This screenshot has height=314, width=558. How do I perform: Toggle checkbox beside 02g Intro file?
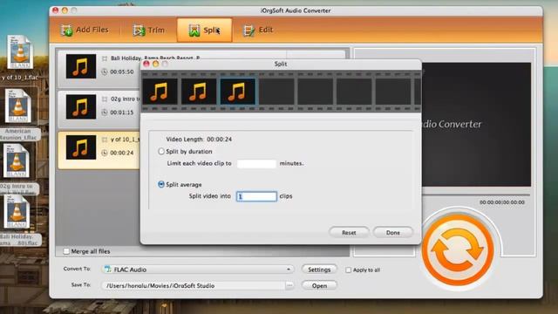point(105,99)
